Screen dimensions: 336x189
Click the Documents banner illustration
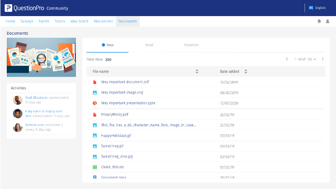[x=41, y=57]
